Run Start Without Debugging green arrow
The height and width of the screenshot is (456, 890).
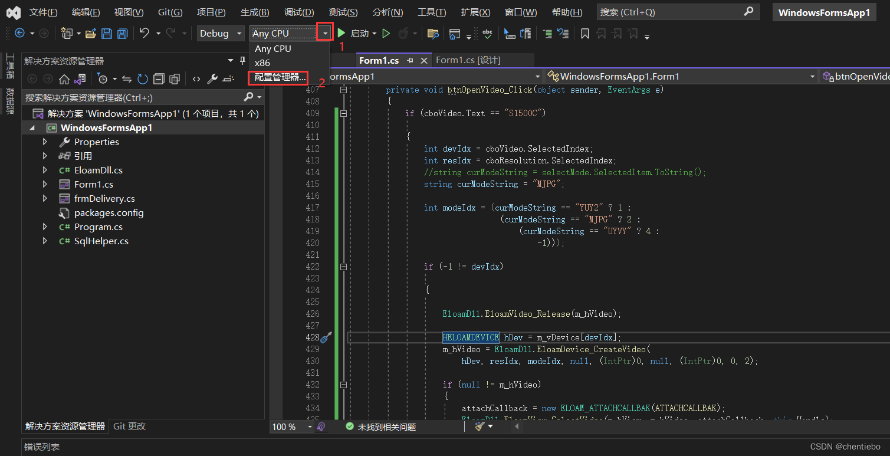pos(386,33)
